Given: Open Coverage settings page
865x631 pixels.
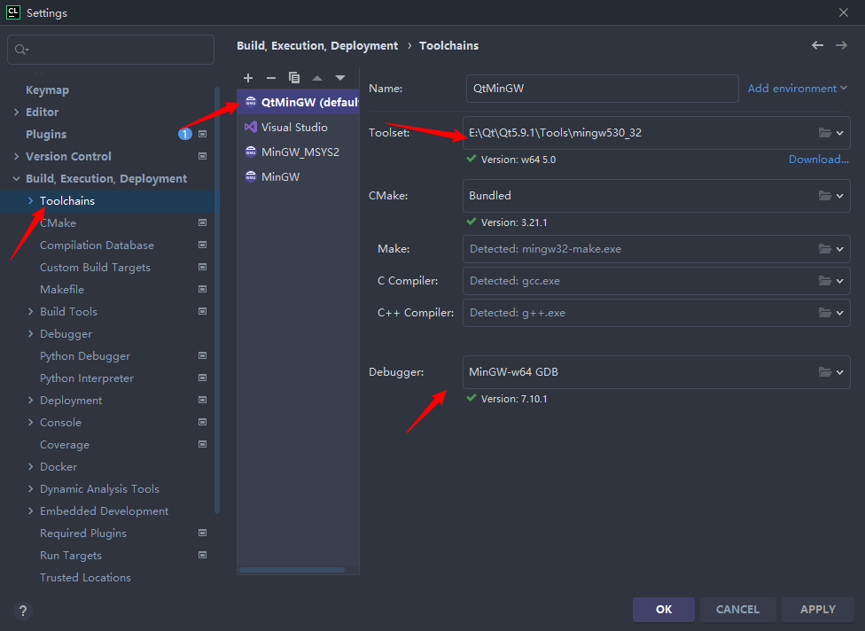Looking at the screenshot, I should pos(65,445).
